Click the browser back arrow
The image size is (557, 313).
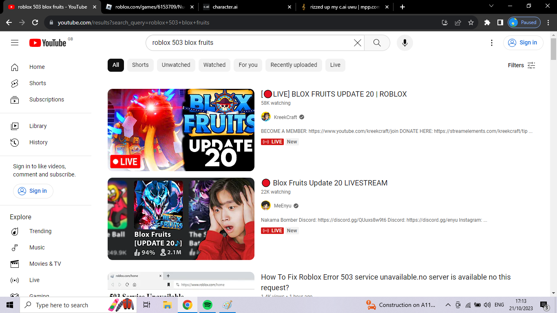click(x=9, y=22)
